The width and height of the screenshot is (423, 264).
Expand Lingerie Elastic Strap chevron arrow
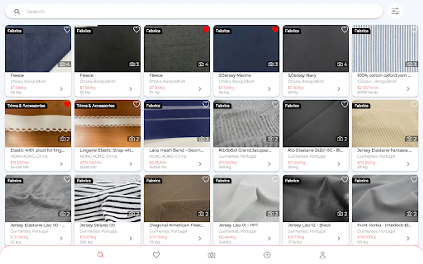pos(131,164)
